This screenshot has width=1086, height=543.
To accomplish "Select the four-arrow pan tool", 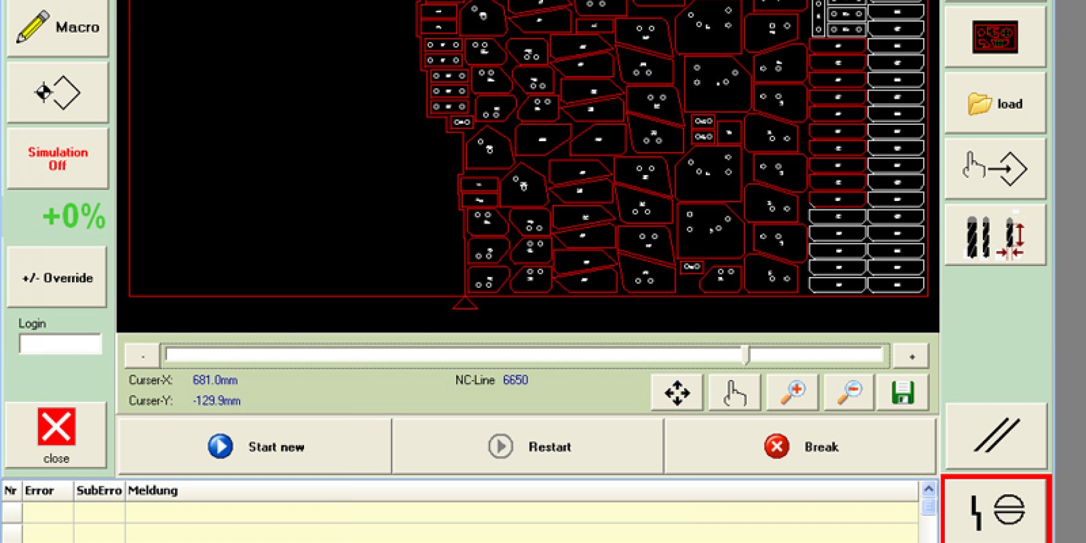I will pos(677,393).
